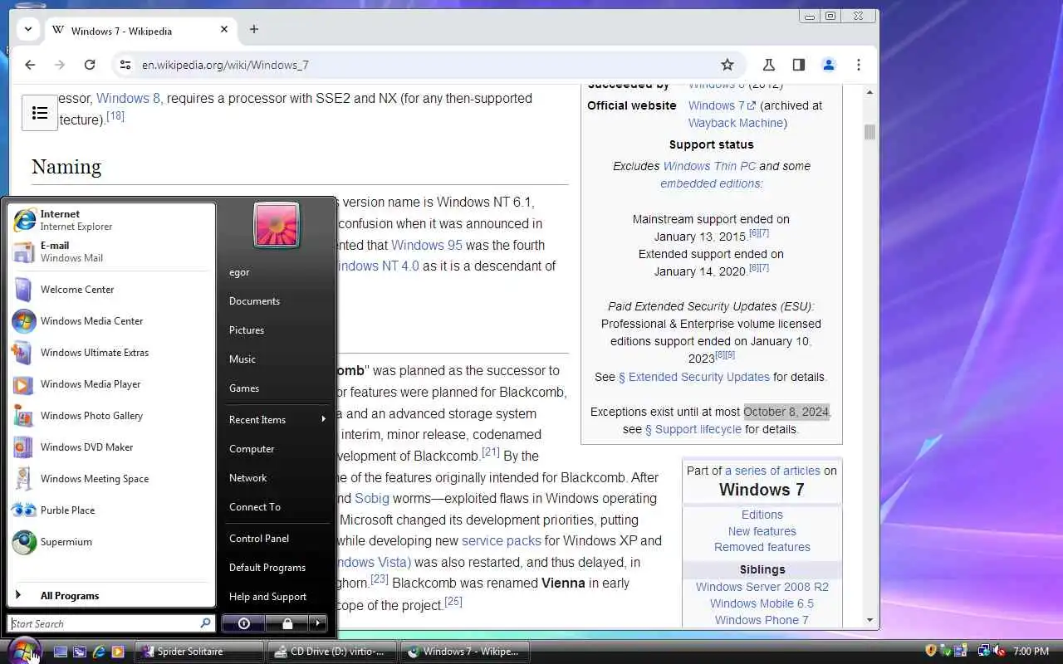The image size is (1063, 664).
Task: Open Support lifecycle section link
Action: pyautogui.click(x=693, y=429)
